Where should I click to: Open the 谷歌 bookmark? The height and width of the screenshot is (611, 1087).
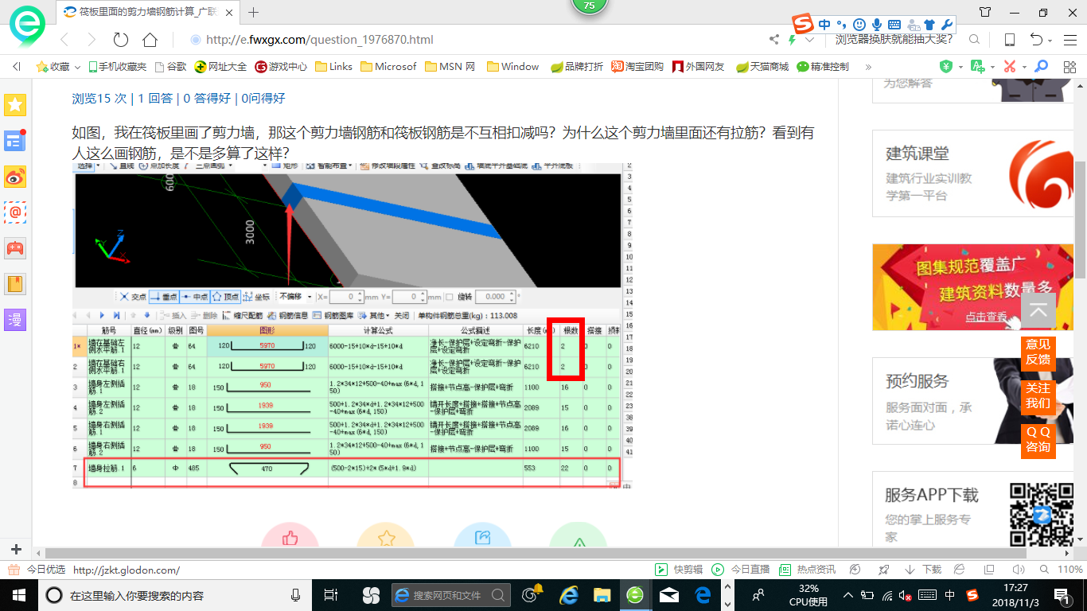pos(169,67)
